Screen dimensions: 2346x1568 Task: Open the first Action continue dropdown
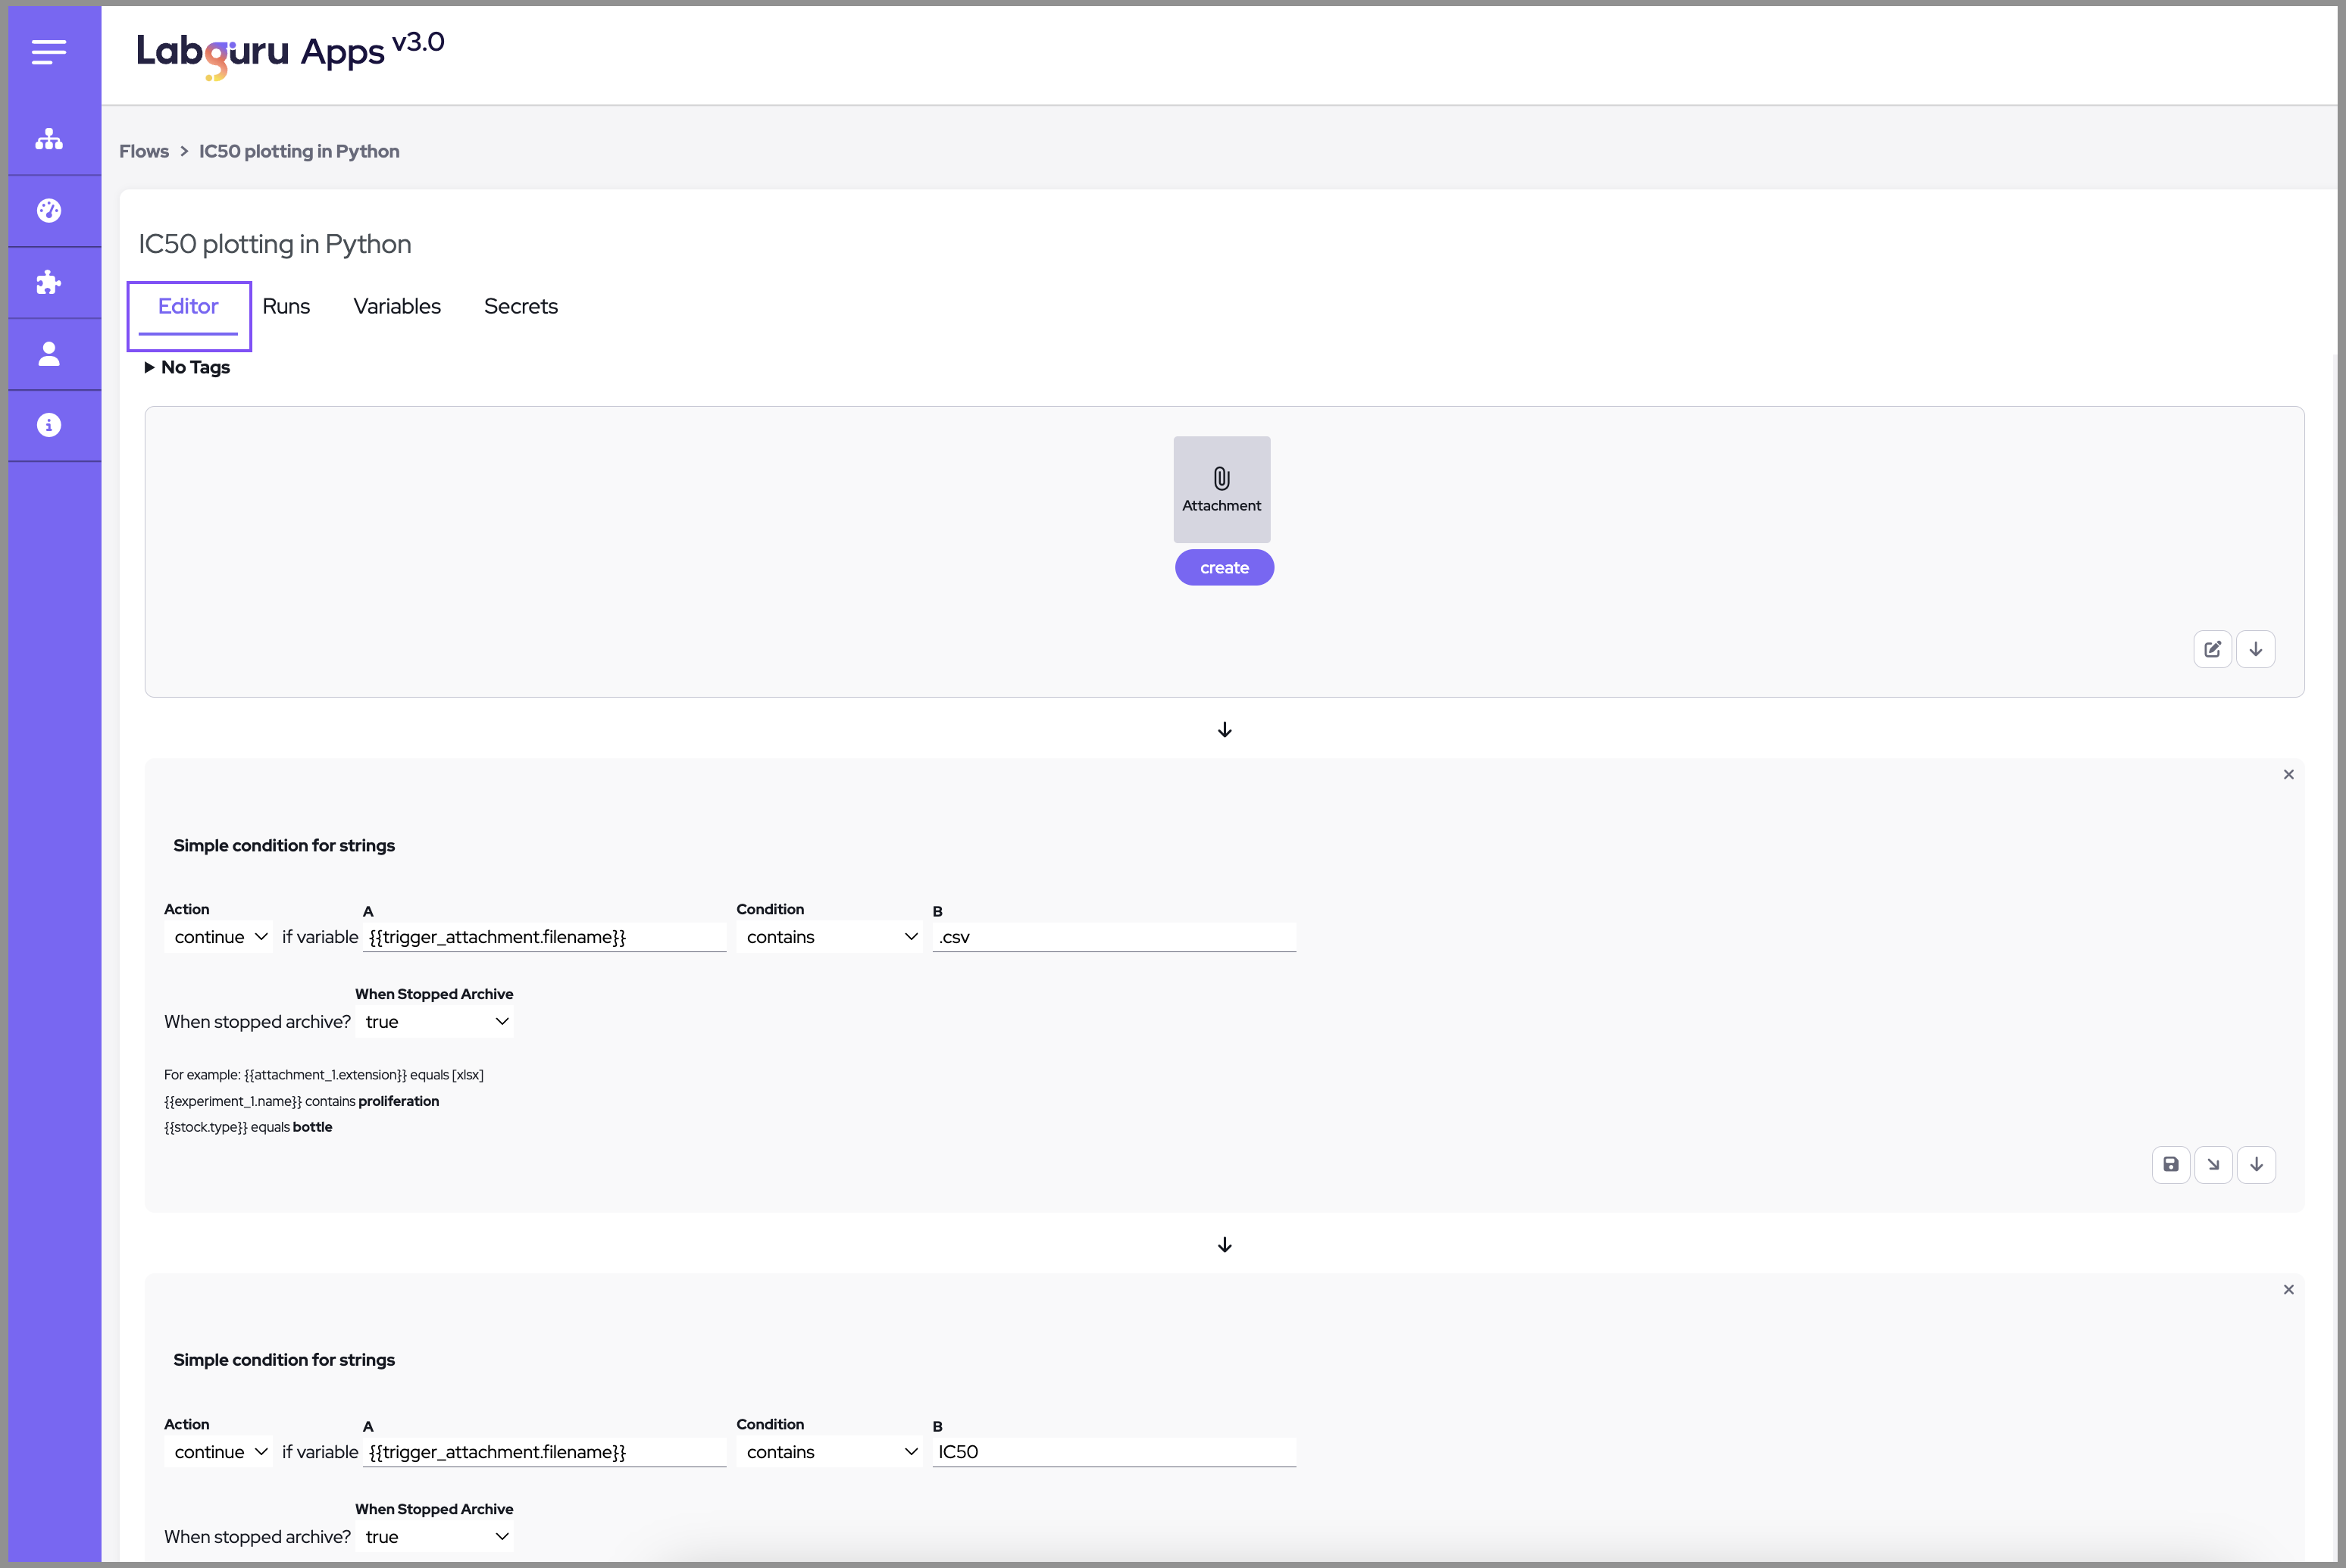(219, 937)
